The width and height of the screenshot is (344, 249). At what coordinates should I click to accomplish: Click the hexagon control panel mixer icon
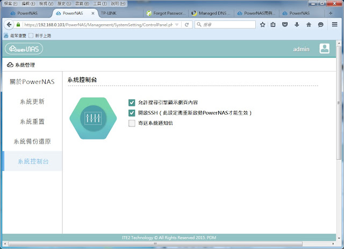coord(93,118)
